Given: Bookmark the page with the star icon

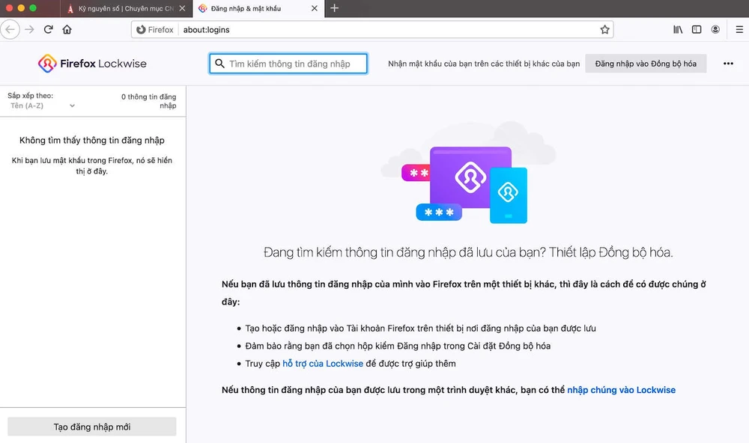Looking at the screenshot, I should coord(604,29).
